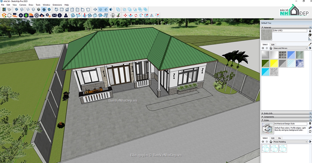Screen dimensions: 312x163
Task: Open the Extensions menu
Action: pos(57,5)
